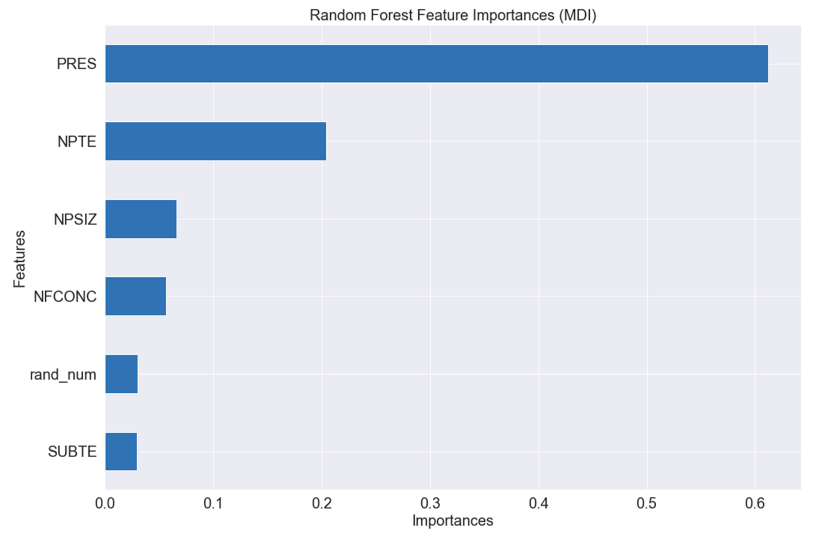Click the NPTE feature bar
This screenshot has height=536, width=814.
tap(216, 141)
